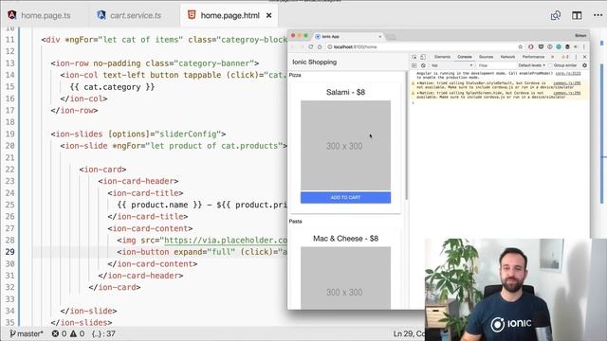Open the DevTools Sources tab
Screen dimensions: 607x341
coord(486,57)
